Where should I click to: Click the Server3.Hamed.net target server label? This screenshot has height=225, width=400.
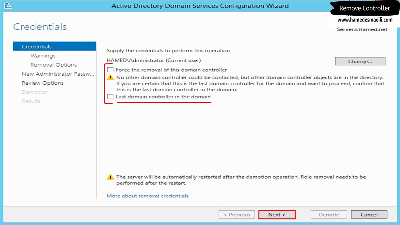pyautogui.click(x=362, y=29)
